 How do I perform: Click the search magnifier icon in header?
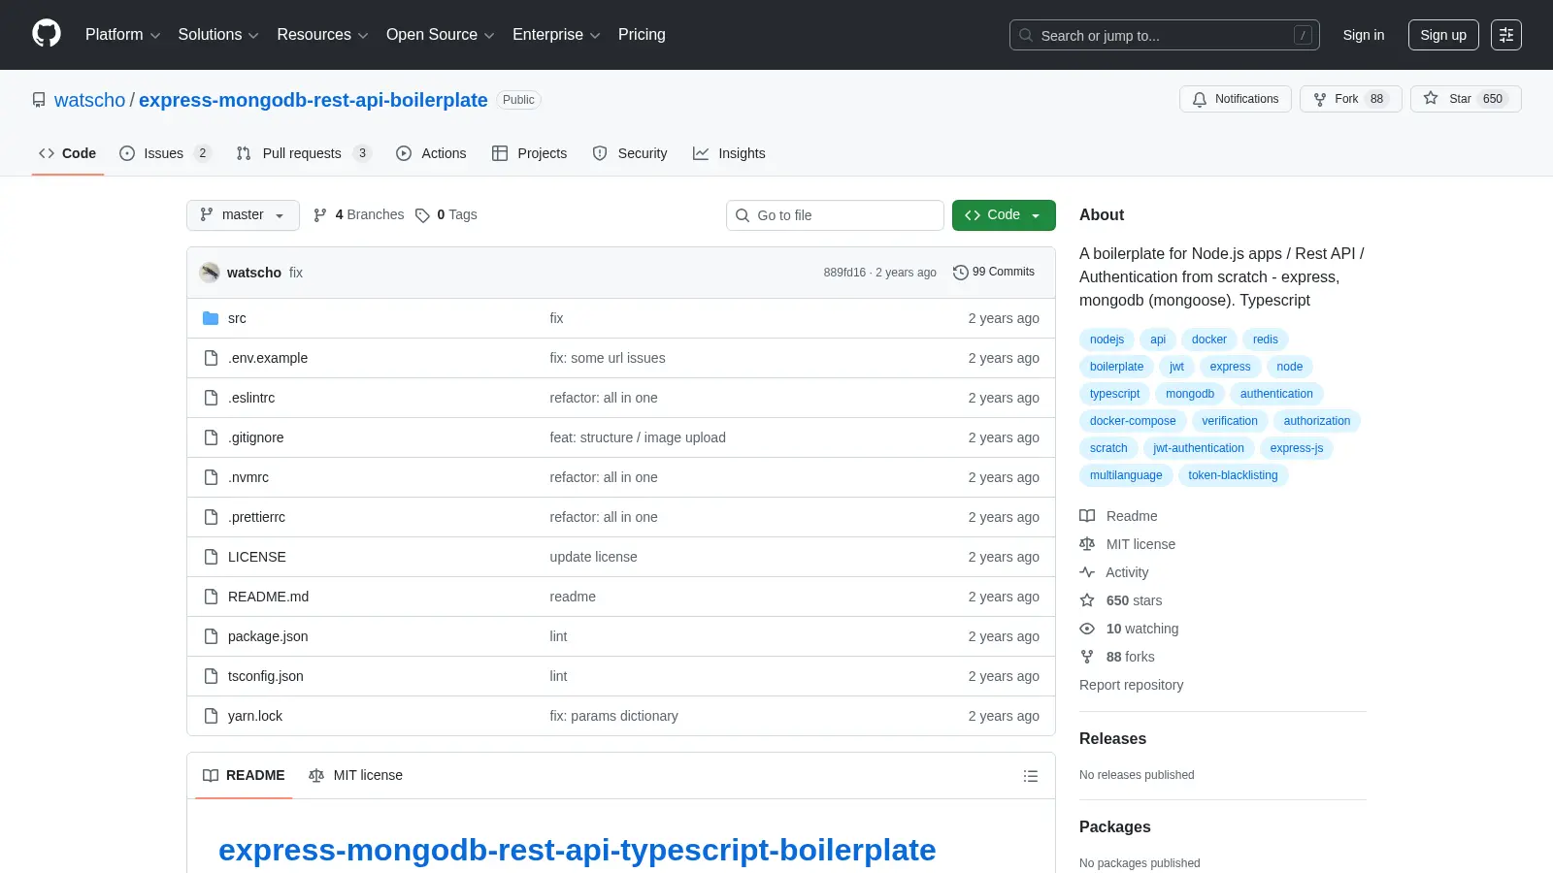1026,35
